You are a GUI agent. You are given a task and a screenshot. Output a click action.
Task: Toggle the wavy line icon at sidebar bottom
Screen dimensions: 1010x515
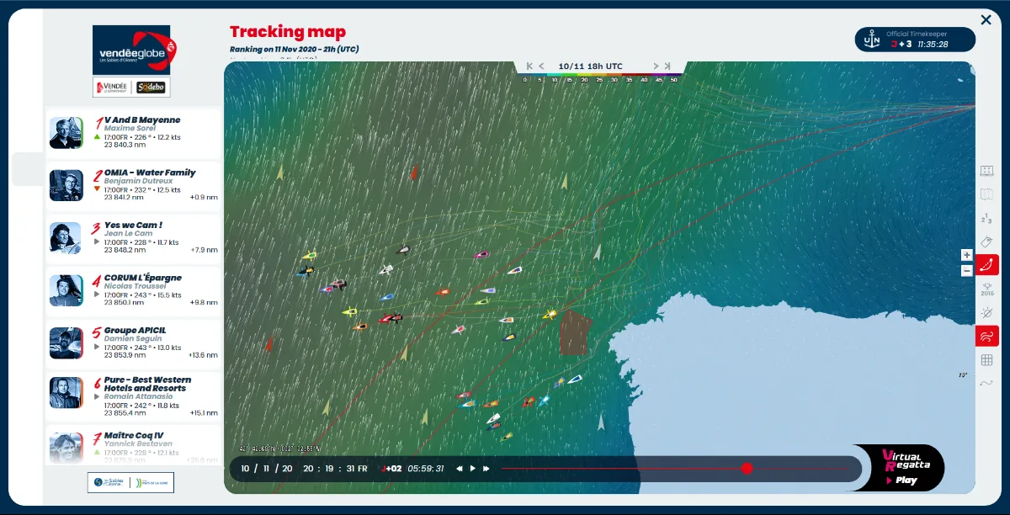click(987, 384)
